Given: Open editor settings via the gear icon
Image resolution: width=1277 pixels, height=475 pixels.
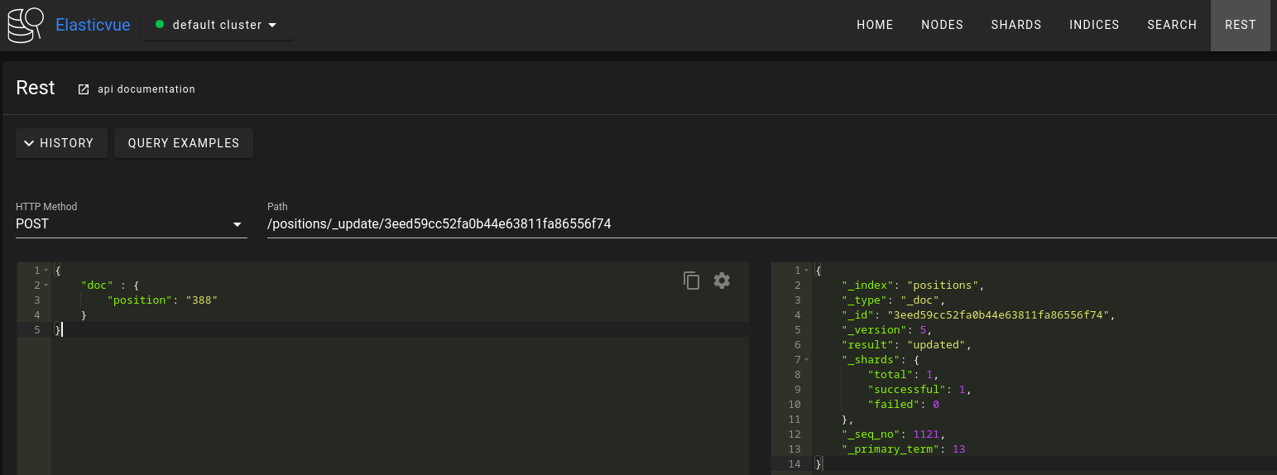Looking at the screenshot, I should coord(722,281).
